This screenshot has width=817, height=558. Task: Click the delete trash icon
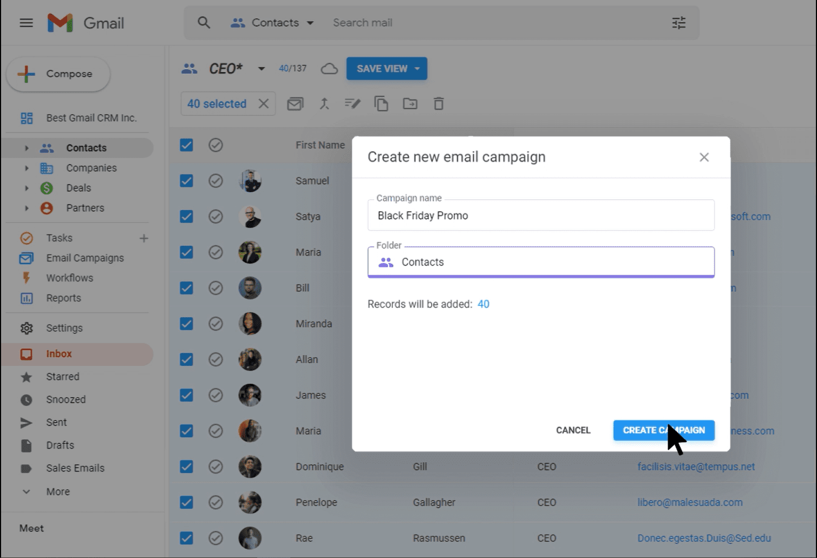439,103
